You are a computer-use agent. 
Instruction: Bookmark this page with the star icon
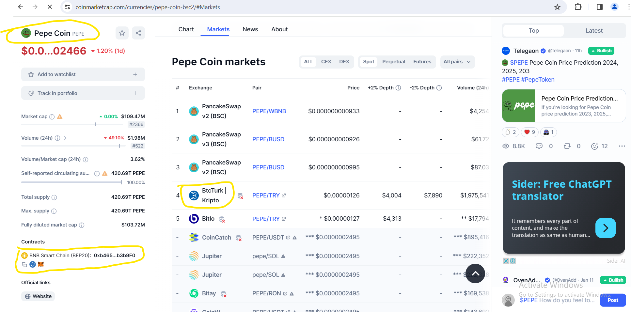(x=557, y=7)
